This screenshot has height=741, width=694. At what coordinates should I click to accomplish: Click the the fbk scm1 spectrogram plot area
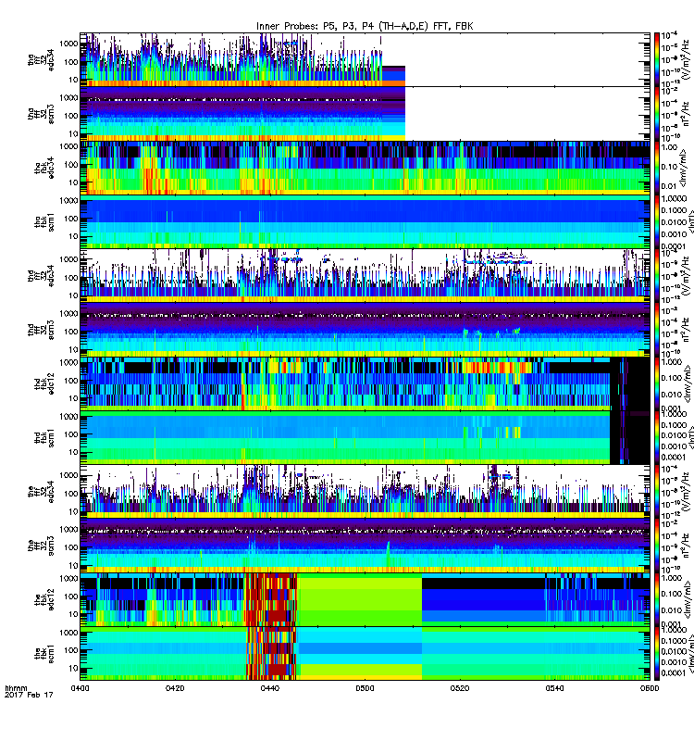point(365,654)
